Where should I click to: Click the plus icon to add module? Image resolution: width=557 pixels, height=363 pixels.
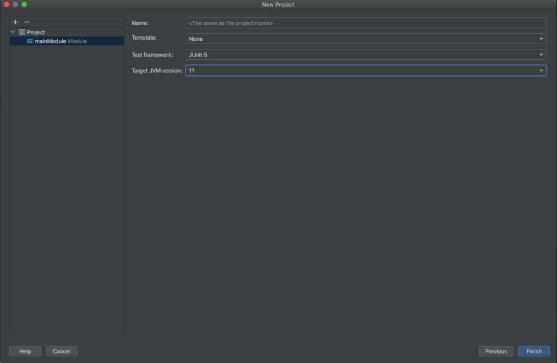(15, 22)
